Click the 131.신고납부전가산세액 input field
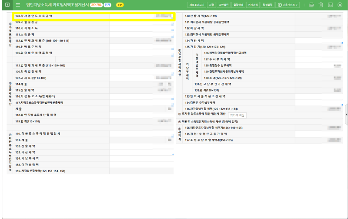The width and height of the screenshot is (348, 219). coord(319,84)
